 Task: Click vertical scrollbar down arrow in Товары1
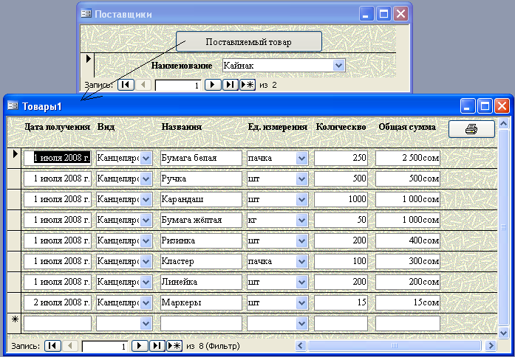click(503, 333)
